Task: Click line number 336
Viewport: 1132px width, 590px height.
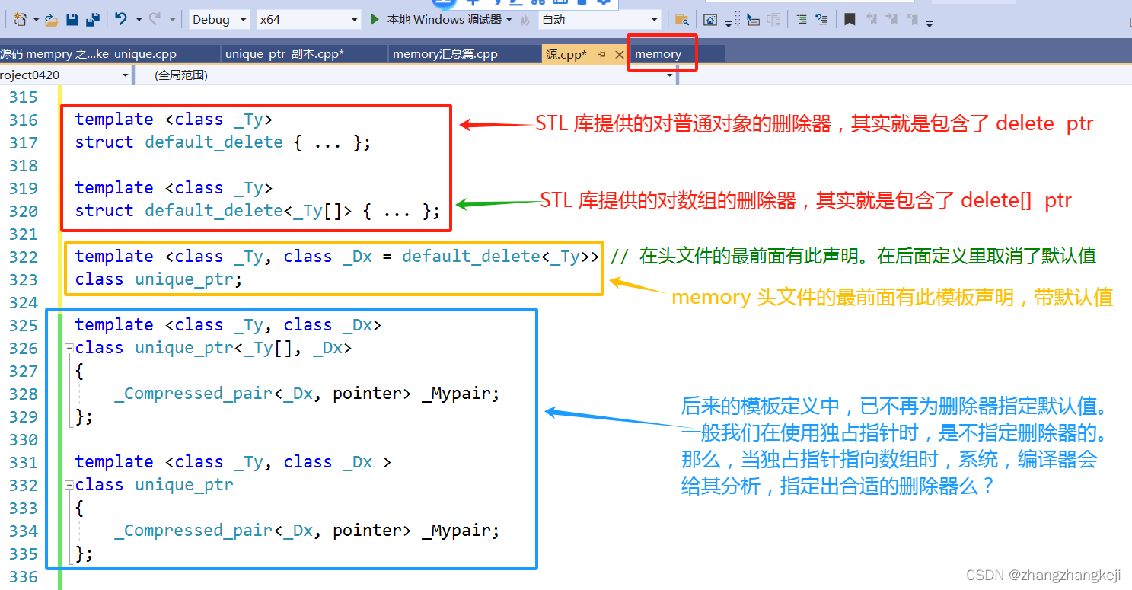Action: pyautogui.click(x=24, y=576)
